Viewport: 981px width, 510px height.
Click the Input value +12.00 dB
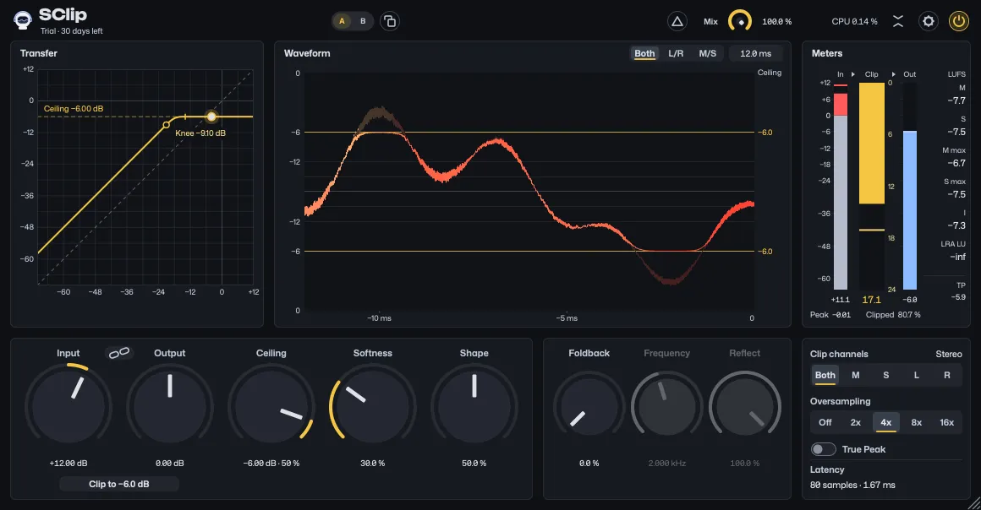point(69,463)
